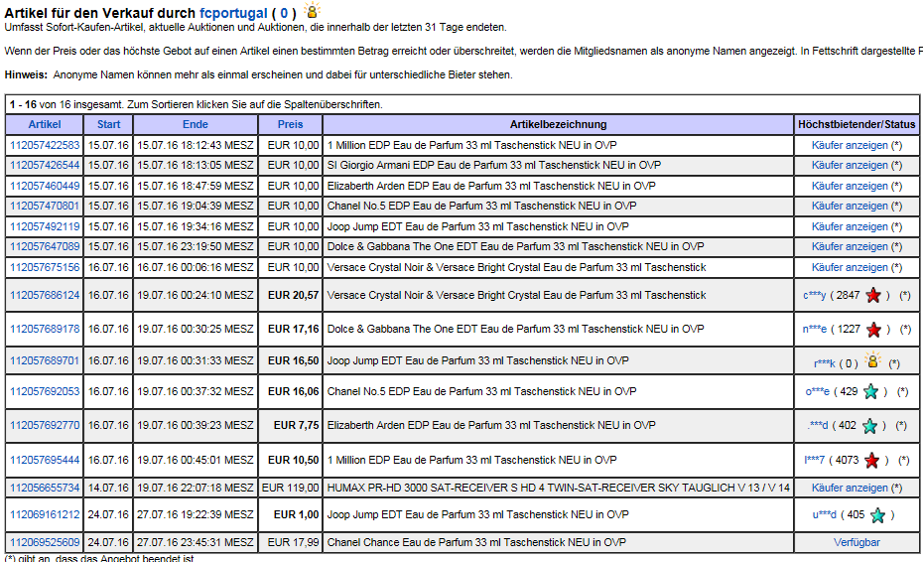Screen dimensions: 923x562
Task: Show buyers for Dolce & Gabbana EUR 10,00 item
Action: pyautogui.click(x=850, y=246)
